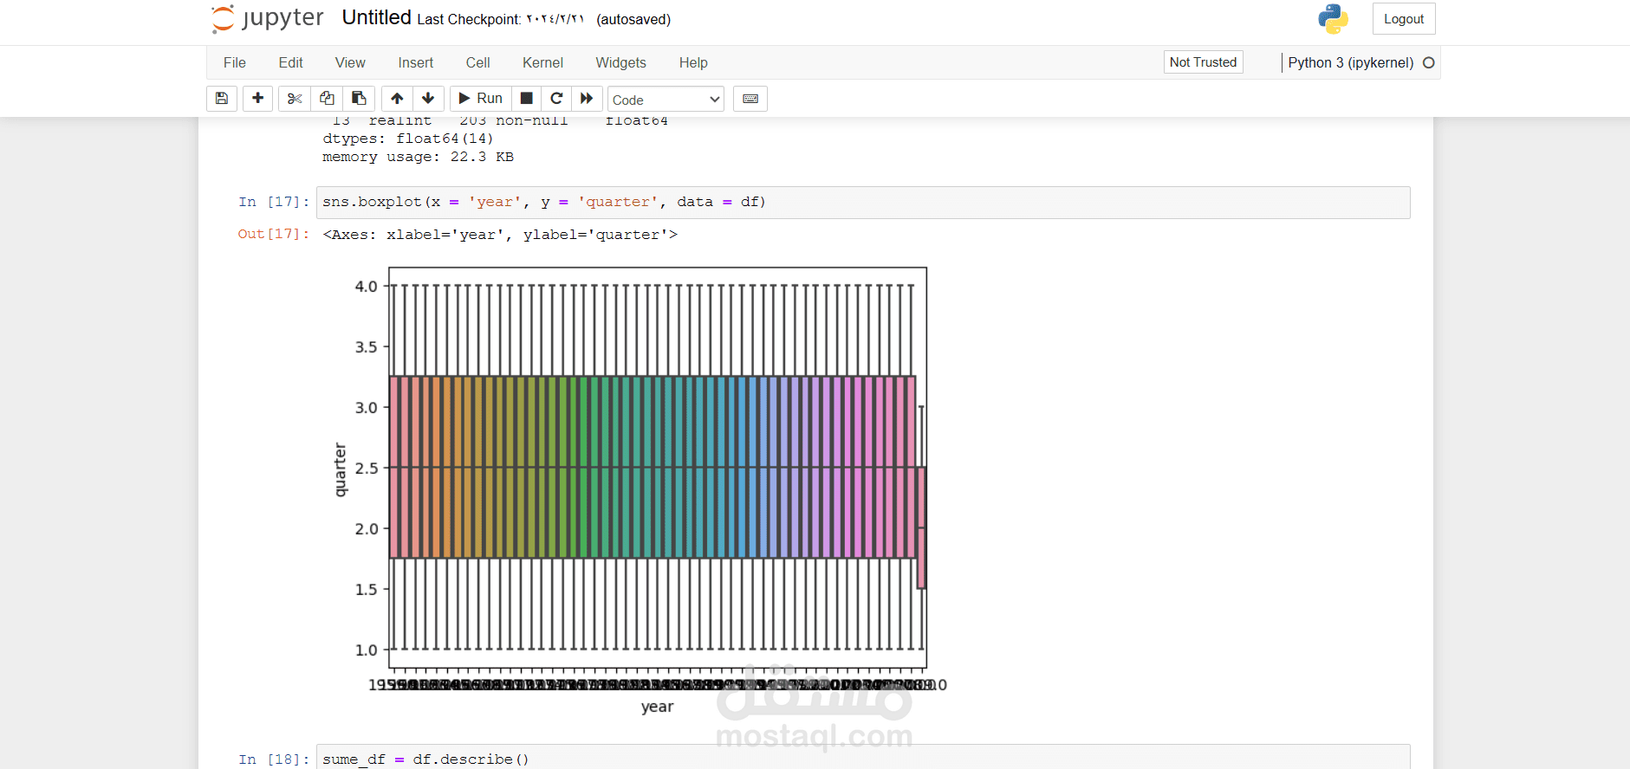
Task: Click the save and checkpoint icon
Action: tap(222, 99)
